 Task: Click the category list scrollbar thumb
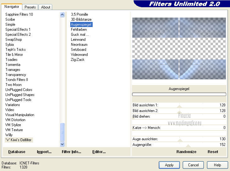coord(62,132)
